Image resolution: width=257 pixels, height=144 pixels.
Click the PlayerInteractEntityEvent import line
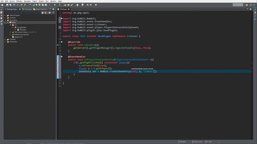click(x=101, y=27)
